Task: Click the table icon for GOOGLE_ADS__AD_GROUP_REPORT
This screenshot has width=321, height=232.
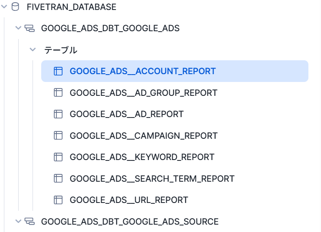Action: click(58, 93)
